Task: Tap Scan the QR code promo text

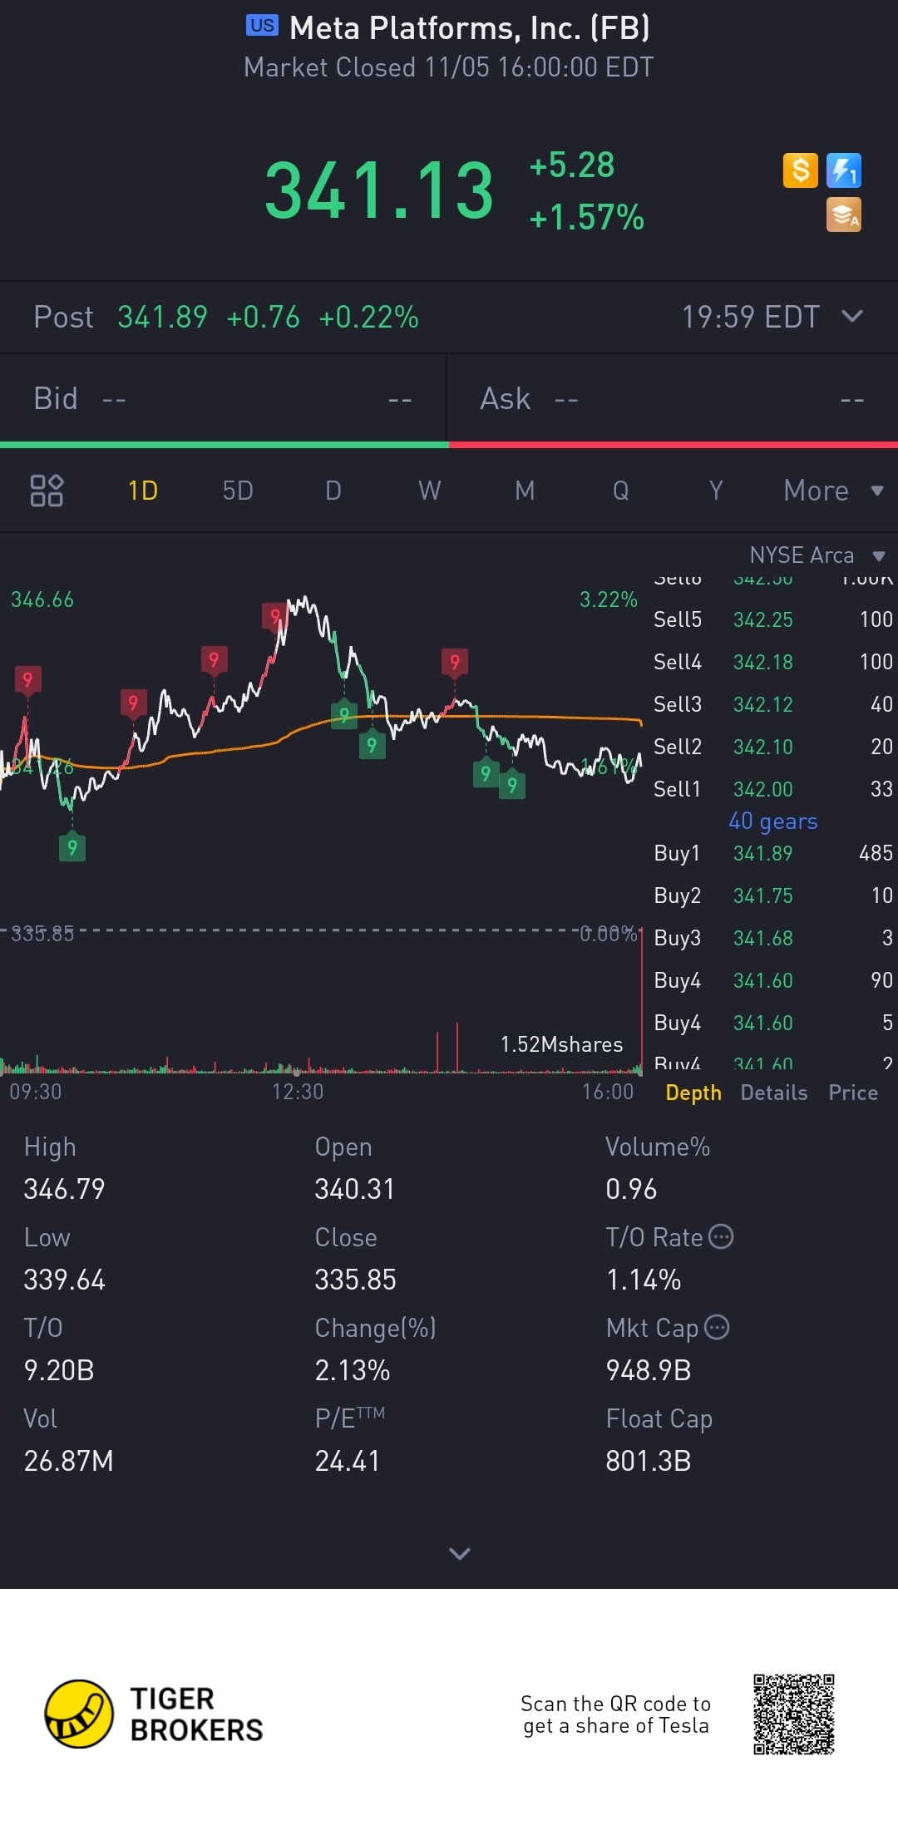Action: pyautogui.click(x=616, y=1714)
